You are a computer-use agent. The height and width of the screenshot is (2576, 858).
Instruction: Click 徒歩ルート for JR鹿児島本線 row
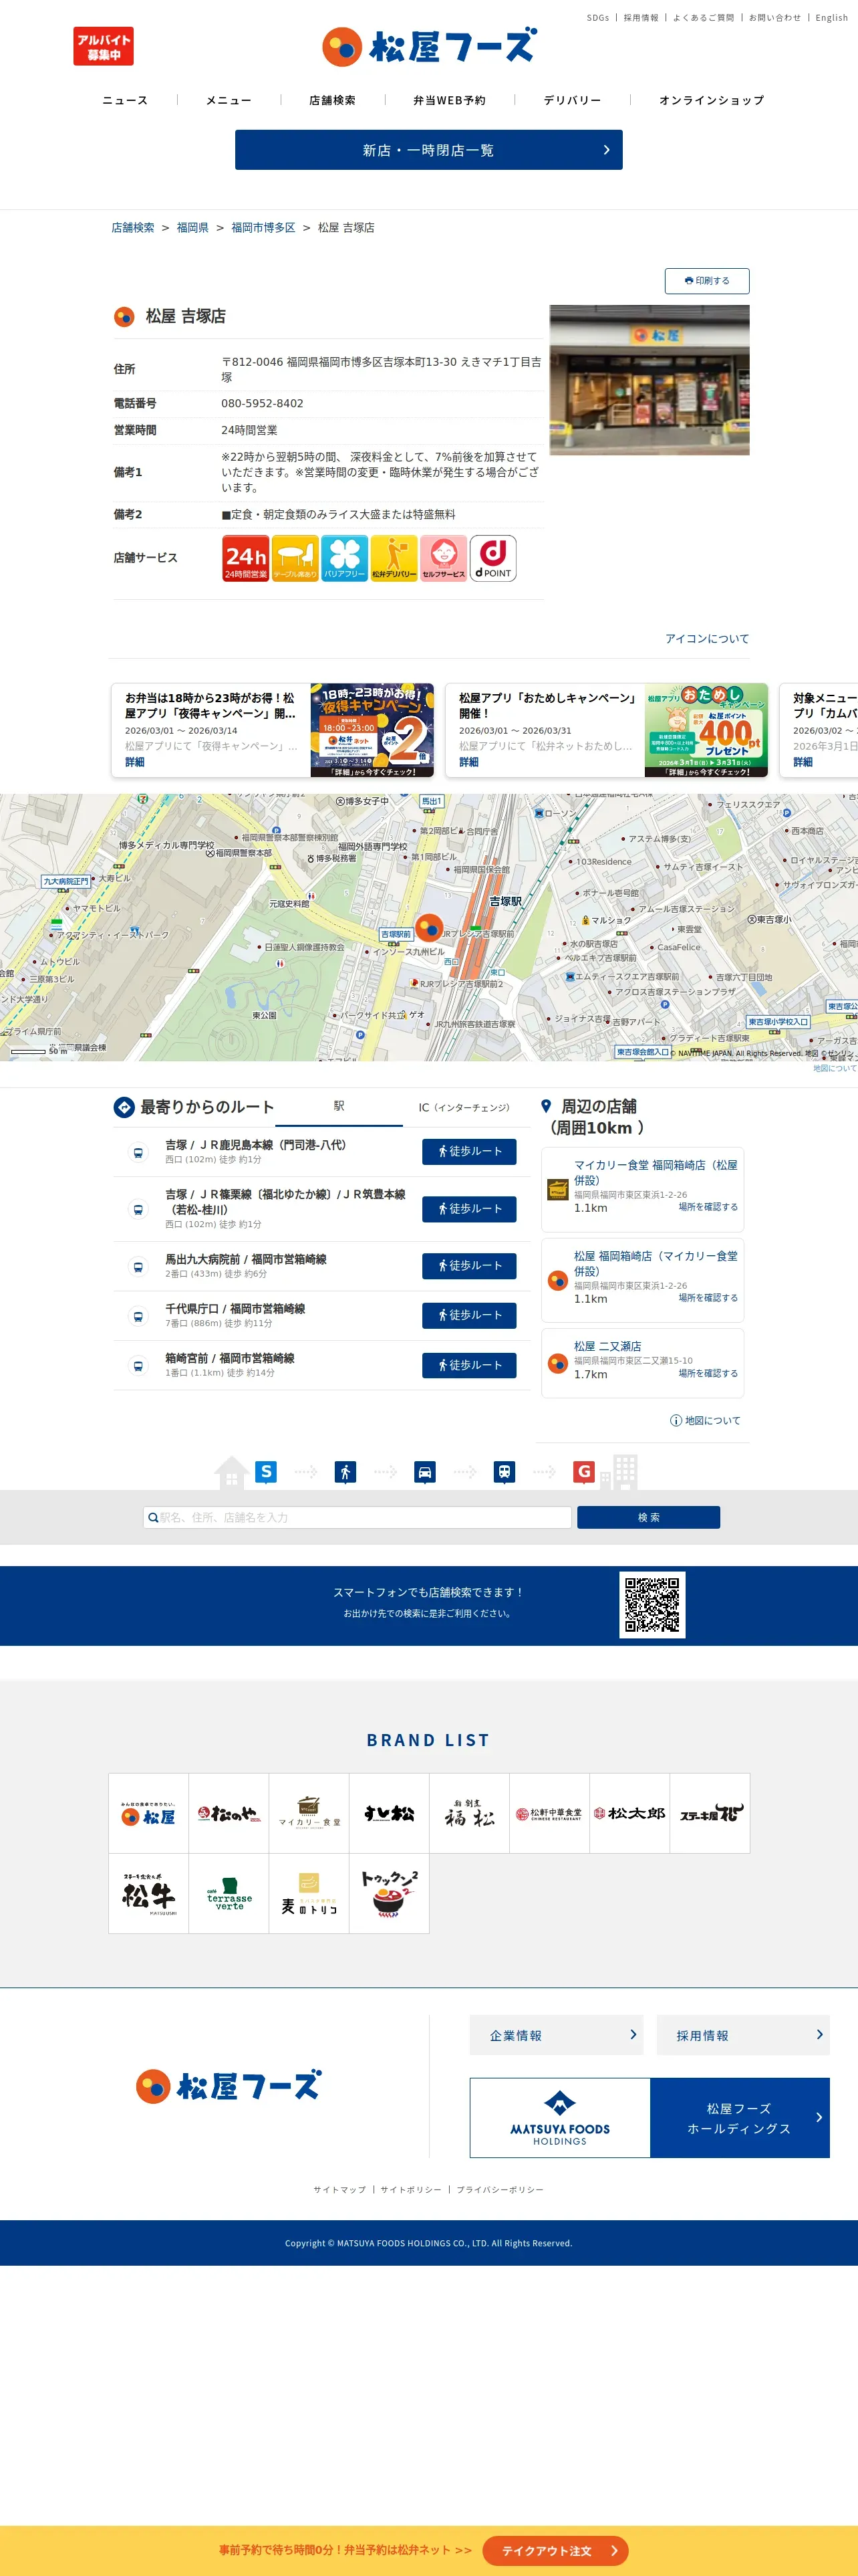[x=470, y=1151]
